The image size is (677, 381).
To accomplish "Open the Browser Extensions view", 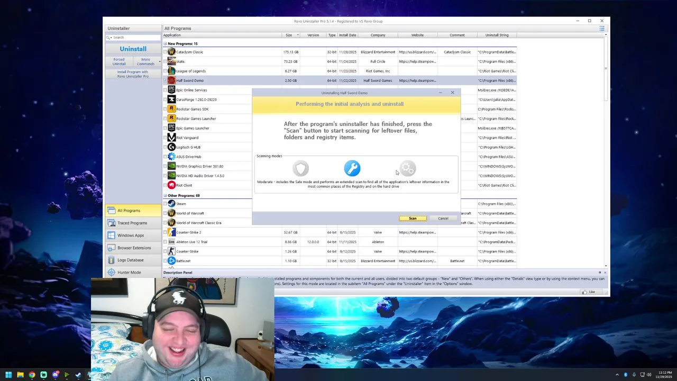I will click(133, 248).
